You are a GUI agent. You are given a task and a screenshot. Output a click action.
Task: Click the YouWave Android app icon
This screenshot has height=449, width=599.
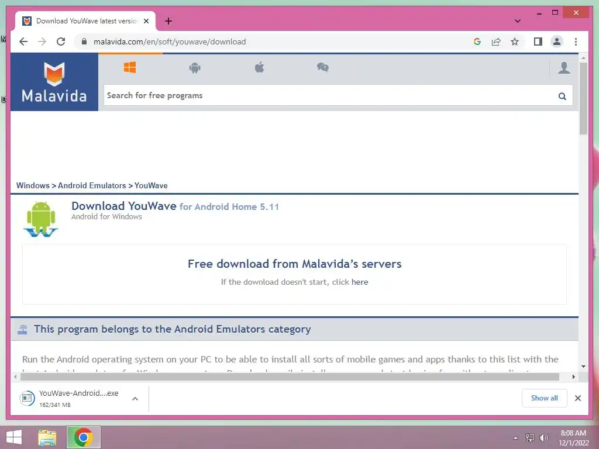tap(41, 219)
